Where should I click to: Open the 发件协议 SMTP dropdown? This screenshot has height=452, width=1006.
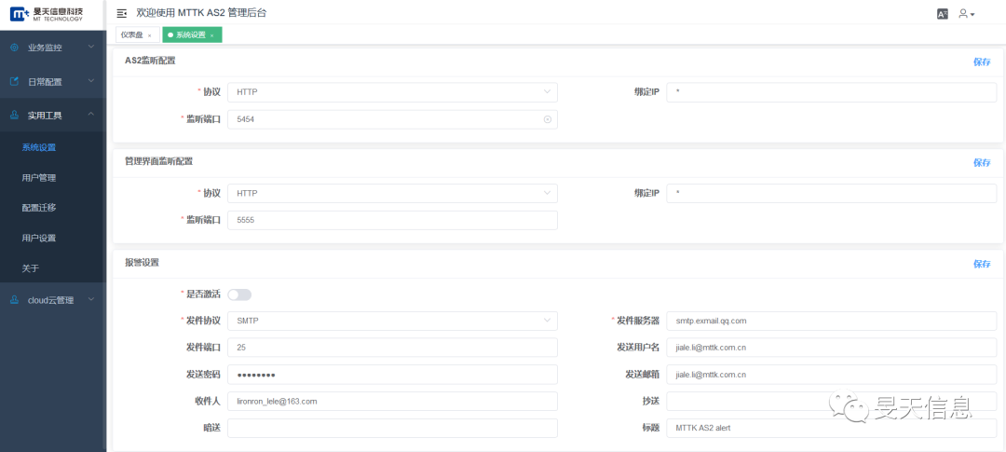pos(393,320)
